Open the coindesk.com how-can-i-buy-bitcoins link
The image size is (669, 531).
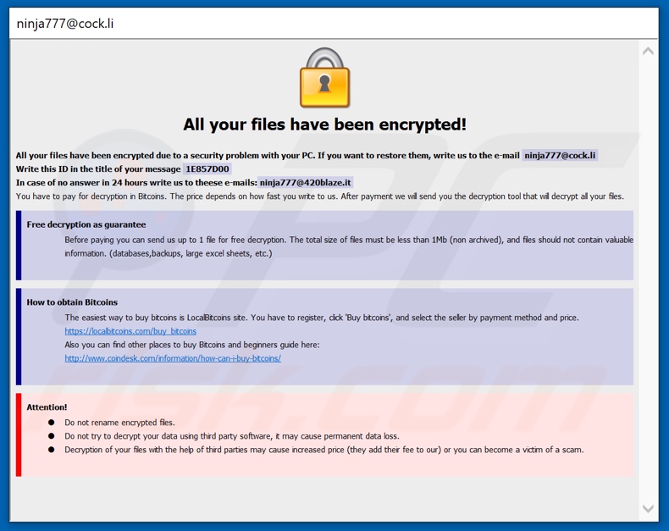click(x=173, y=358)
